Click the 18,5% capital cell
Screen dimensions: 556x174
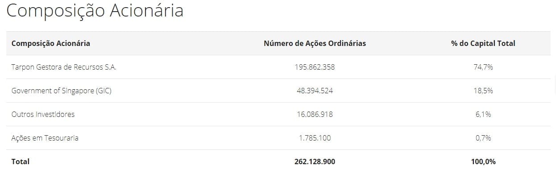[483, 91]
